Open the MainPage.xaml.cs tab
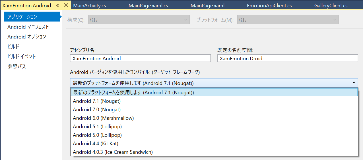The height and width of the screenshot is (160, 363). (148, 5)
